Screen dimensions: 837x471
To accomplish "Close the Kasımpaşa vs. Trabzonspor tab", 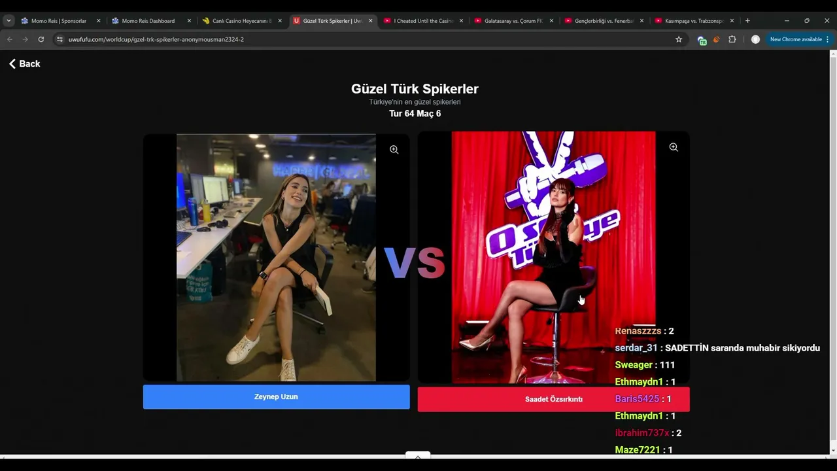I will pyautogui.click(x=732, y=21).
